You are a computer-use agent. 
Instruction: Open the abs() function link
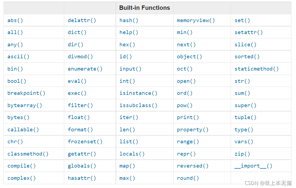15,20
